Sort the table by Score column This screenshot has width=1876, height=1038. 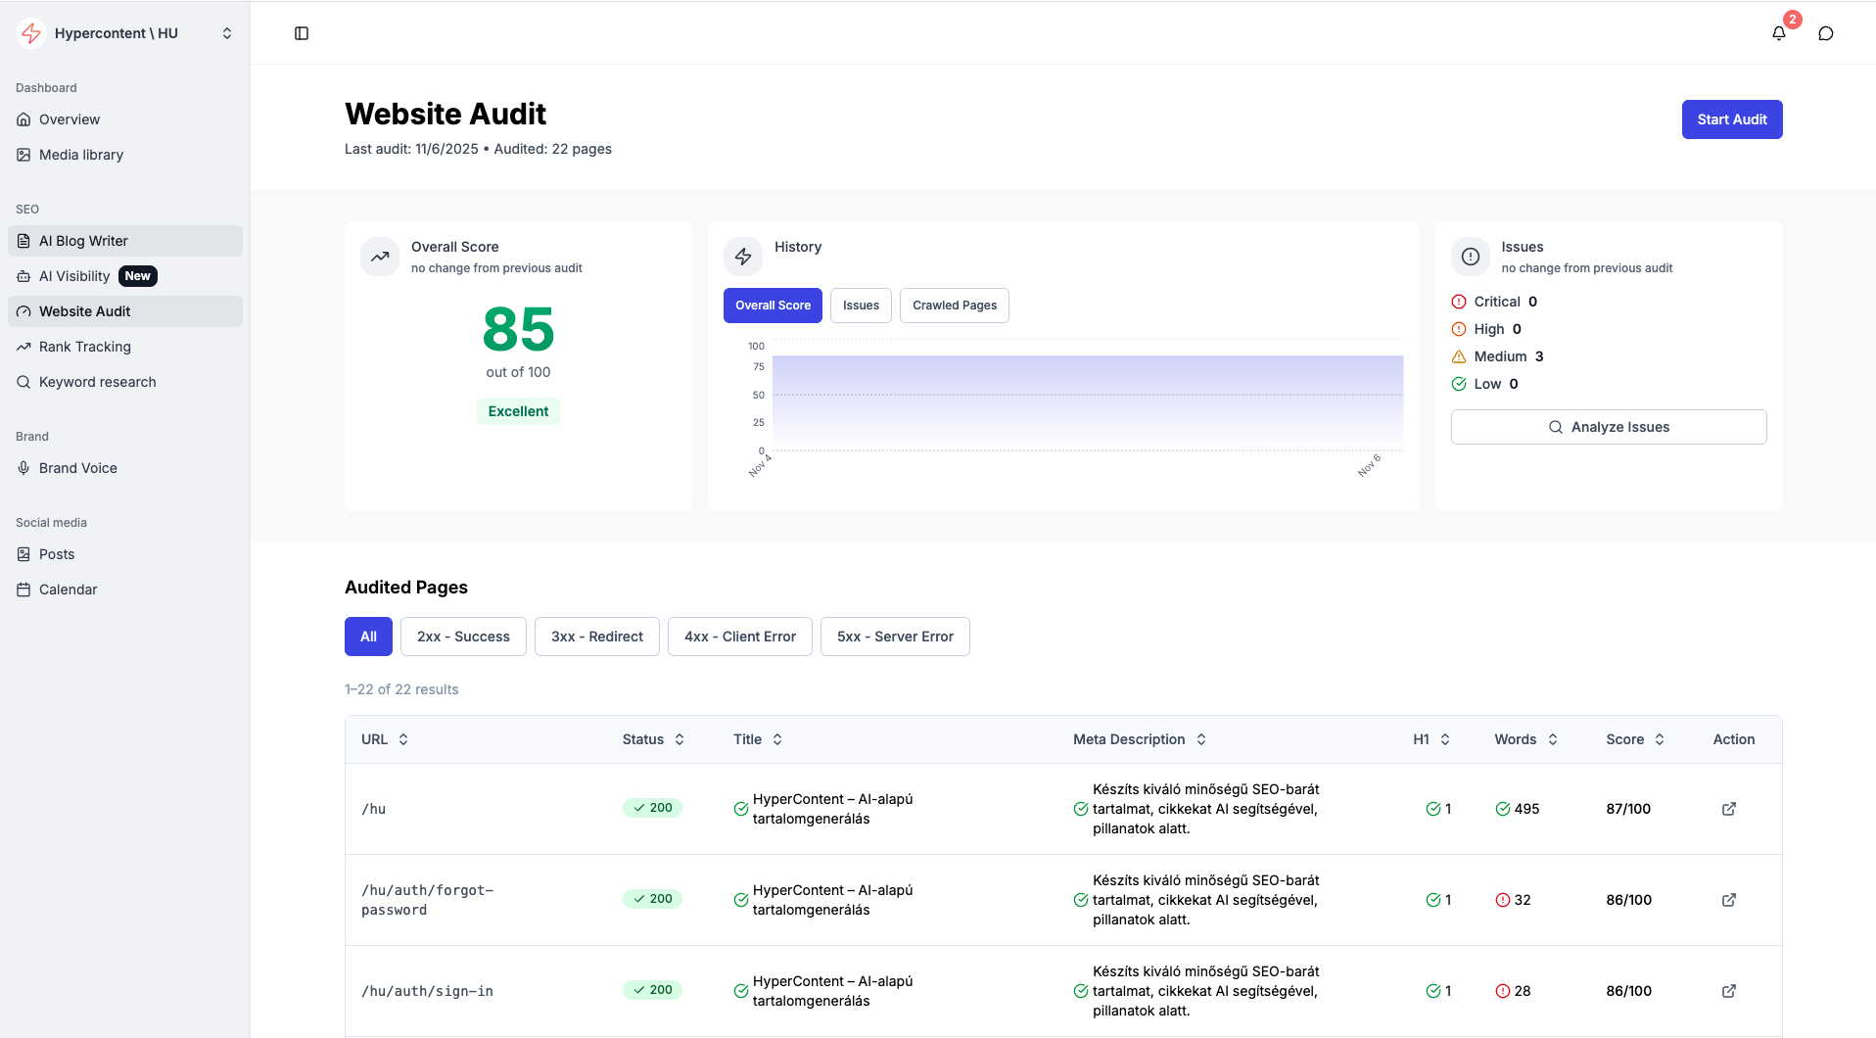1633,739
